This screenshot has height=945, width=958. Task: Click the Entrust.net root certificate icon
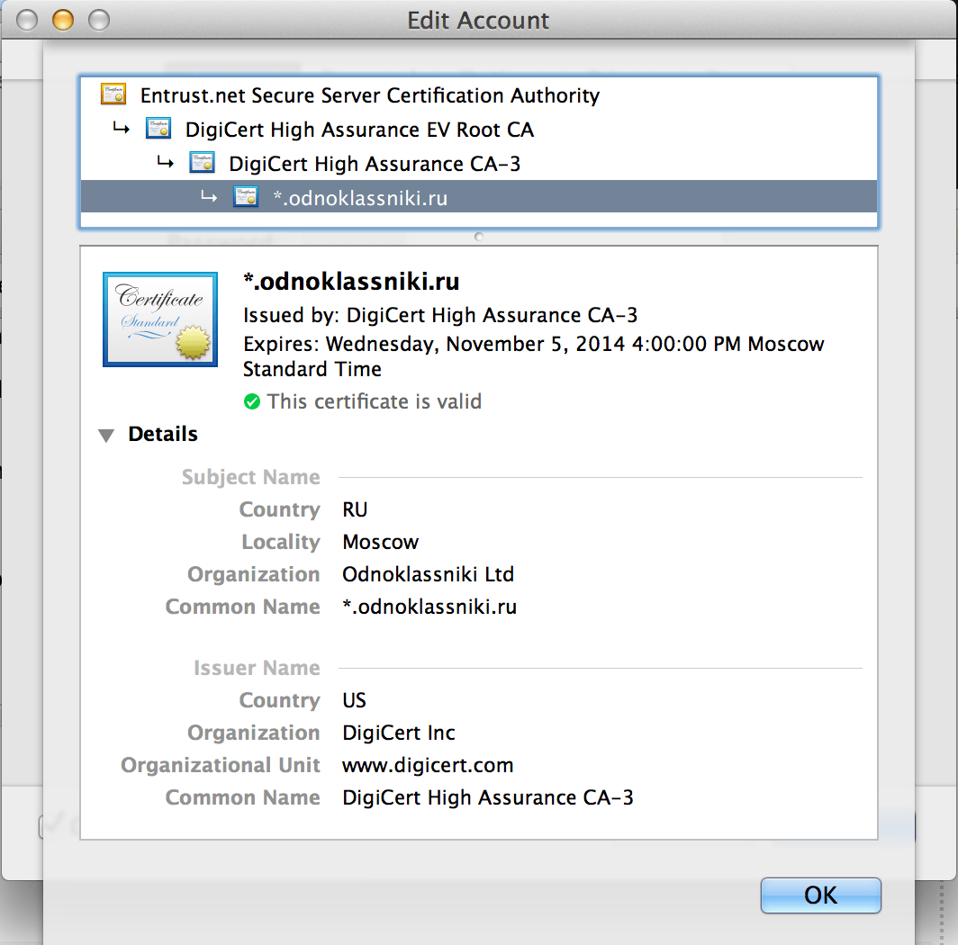click(113, 94)
